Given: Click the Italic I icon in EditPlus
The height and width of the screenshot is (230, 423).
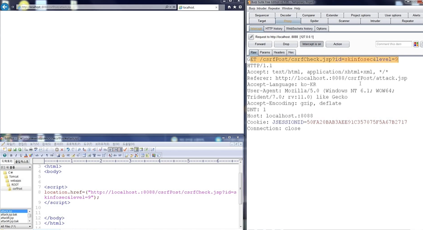Looking at the screenshot, I should [16, 155].
